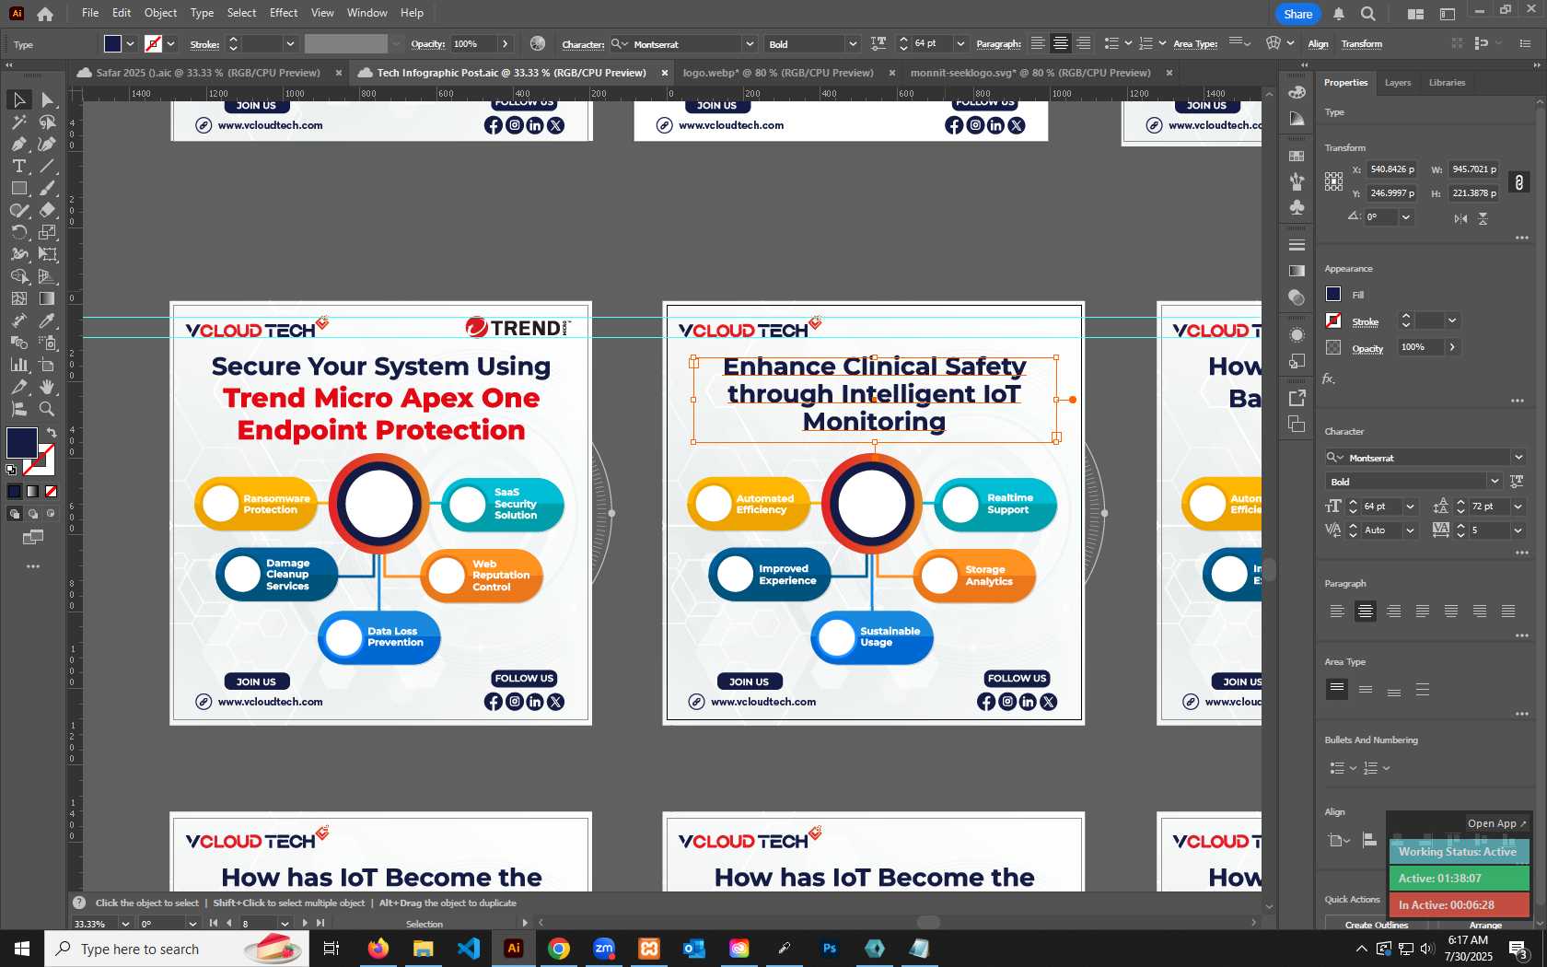Switch to logo.webp document tab
Viewport: 1547px width, 967px height.
[x=777, y=73]
